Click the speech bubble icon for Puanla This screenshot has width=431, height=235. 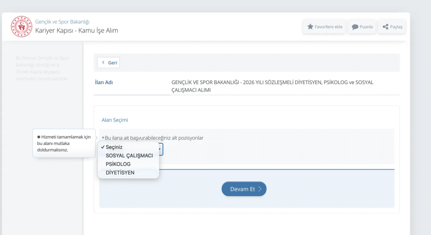tap(355, 27)
